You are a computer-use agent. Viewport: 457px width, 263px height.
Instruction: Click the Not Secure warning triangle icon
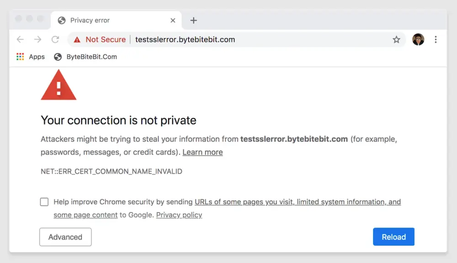pyautogui.click(x=77, y=40)
